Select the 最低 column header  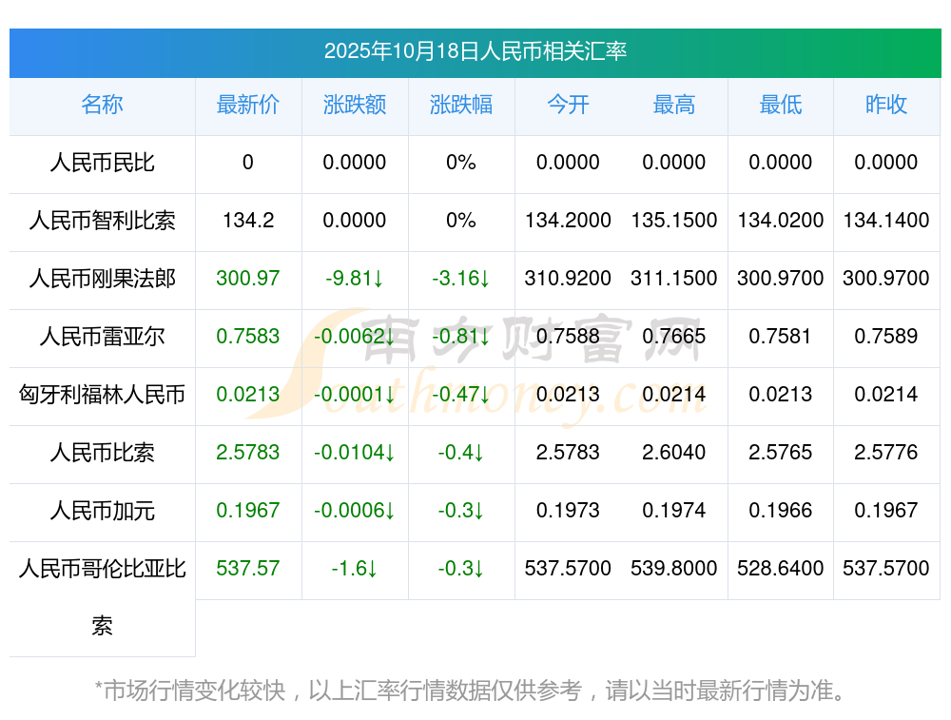click(x=781, y=105)
